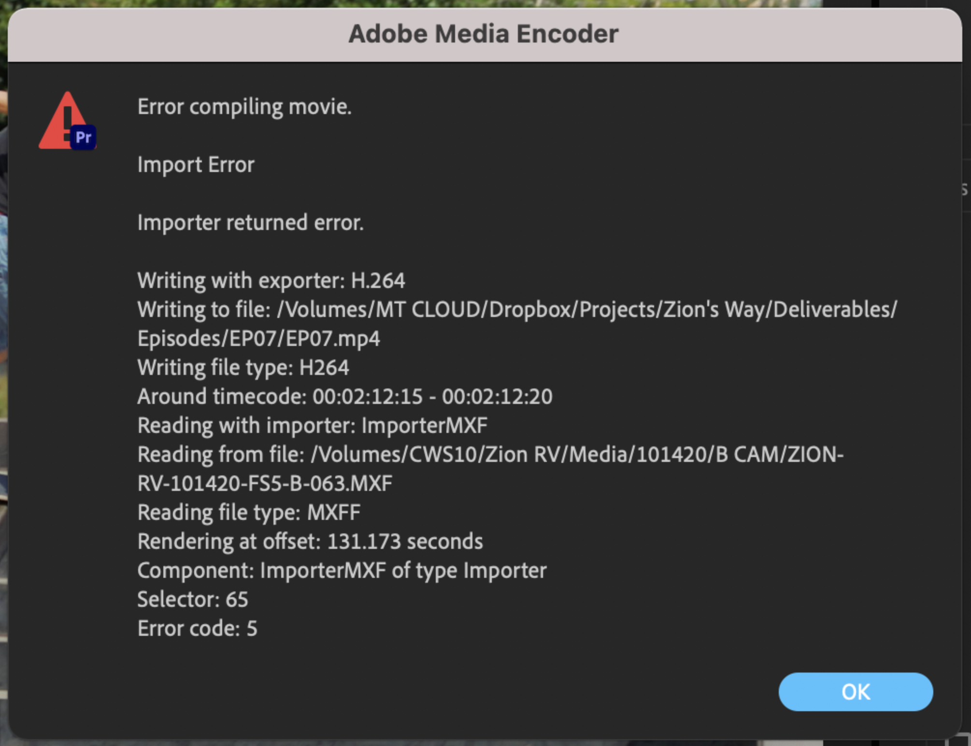Click the "Writing file type: H264" line
Screen dimensions: 971x746
(x=243, y=368)
